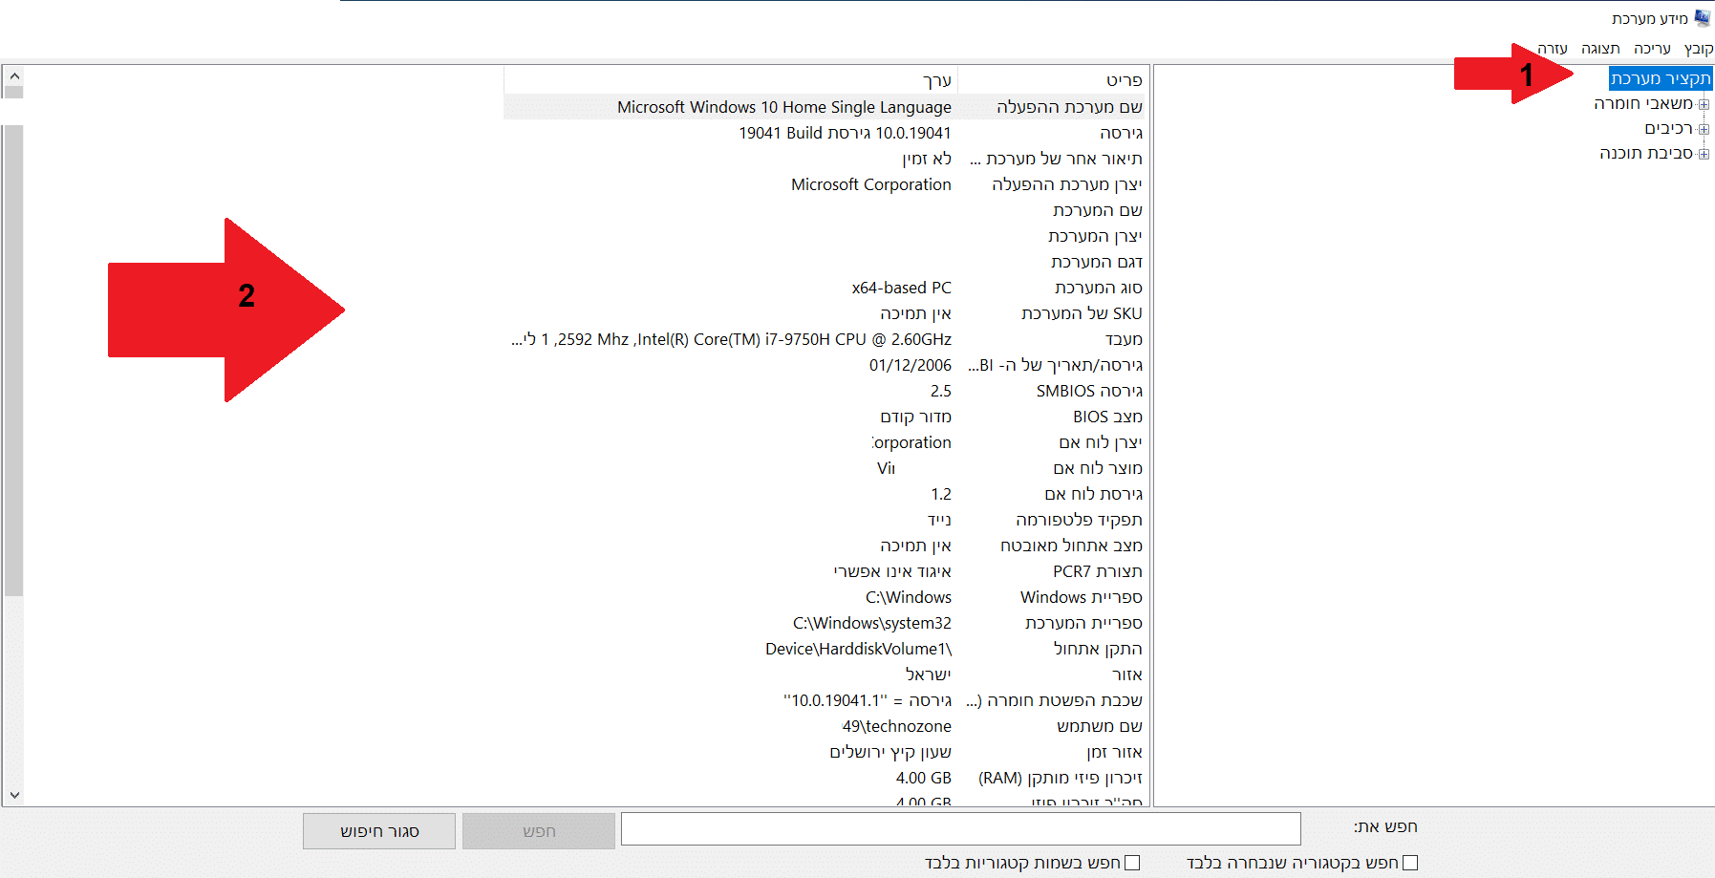Open the עריכה (Edit) menu
The height and width of the screenshot is (878, 1715).
pos(1652,49)
